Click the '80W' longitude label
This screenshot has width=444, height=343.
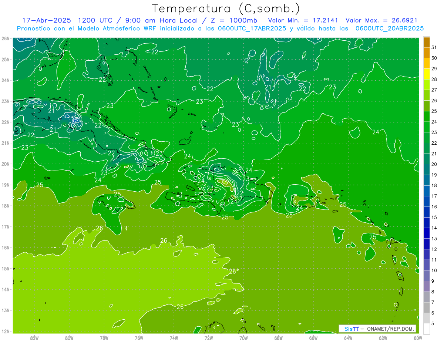tap(69, 338)
